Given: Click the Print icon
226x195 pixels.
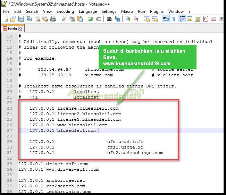Looking at the screenshot, I should 53,19.
